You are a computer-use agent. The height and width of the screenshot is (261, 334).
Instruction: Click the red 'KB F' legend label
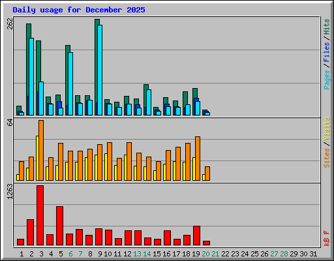(327, 238)
